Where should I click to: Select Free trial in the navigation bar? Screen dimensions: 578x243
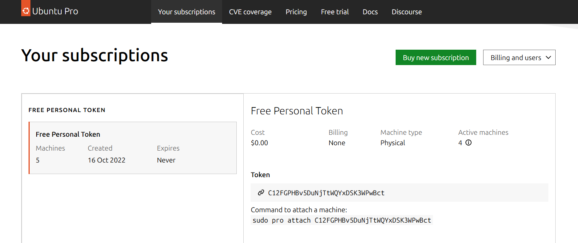tap(335, 12)
